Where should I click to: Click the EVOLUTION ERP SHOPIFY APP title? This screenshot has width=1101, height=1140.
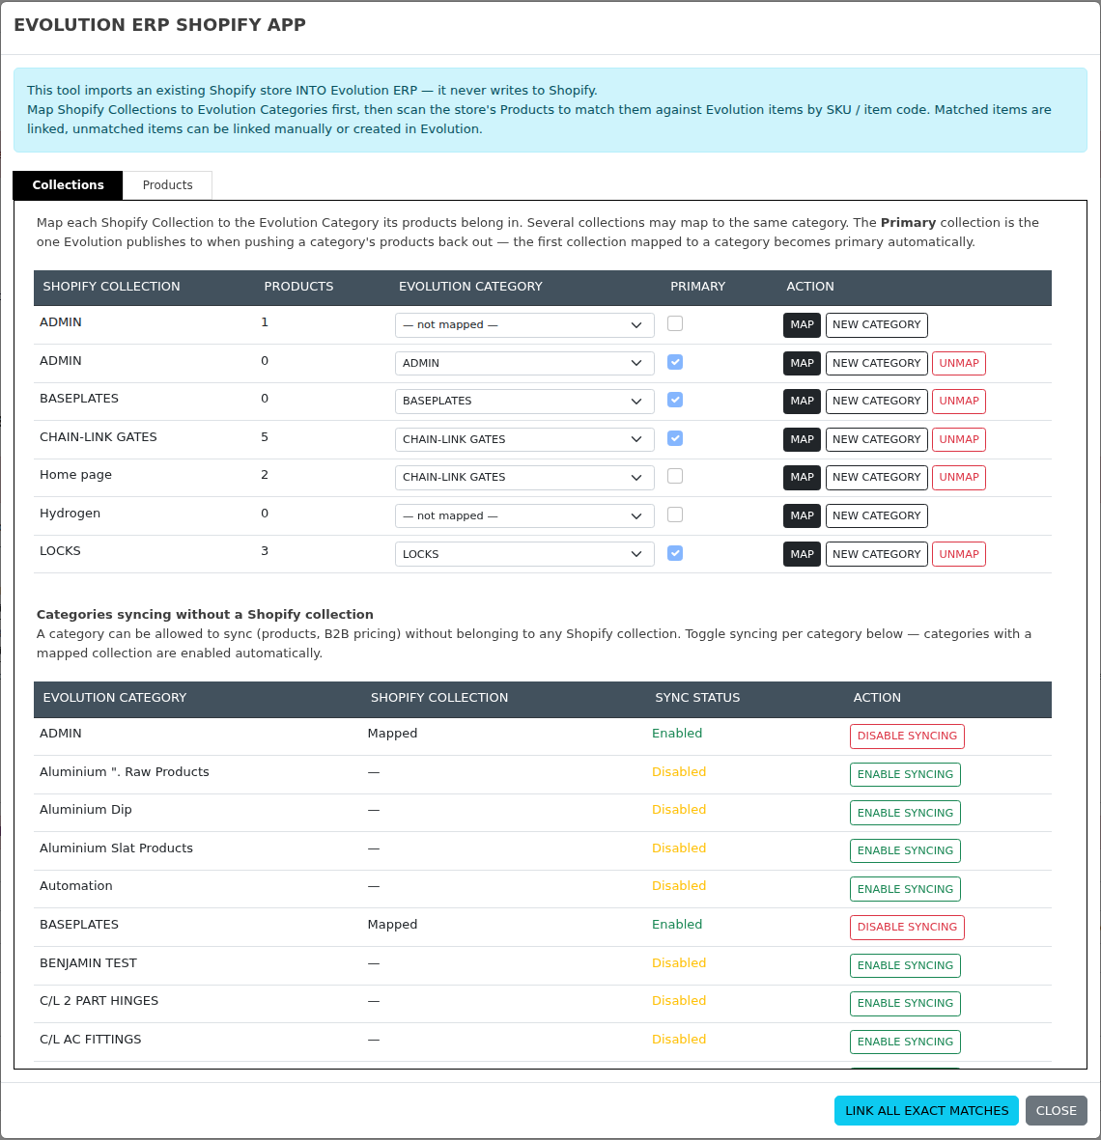click(x=160, y=25)
